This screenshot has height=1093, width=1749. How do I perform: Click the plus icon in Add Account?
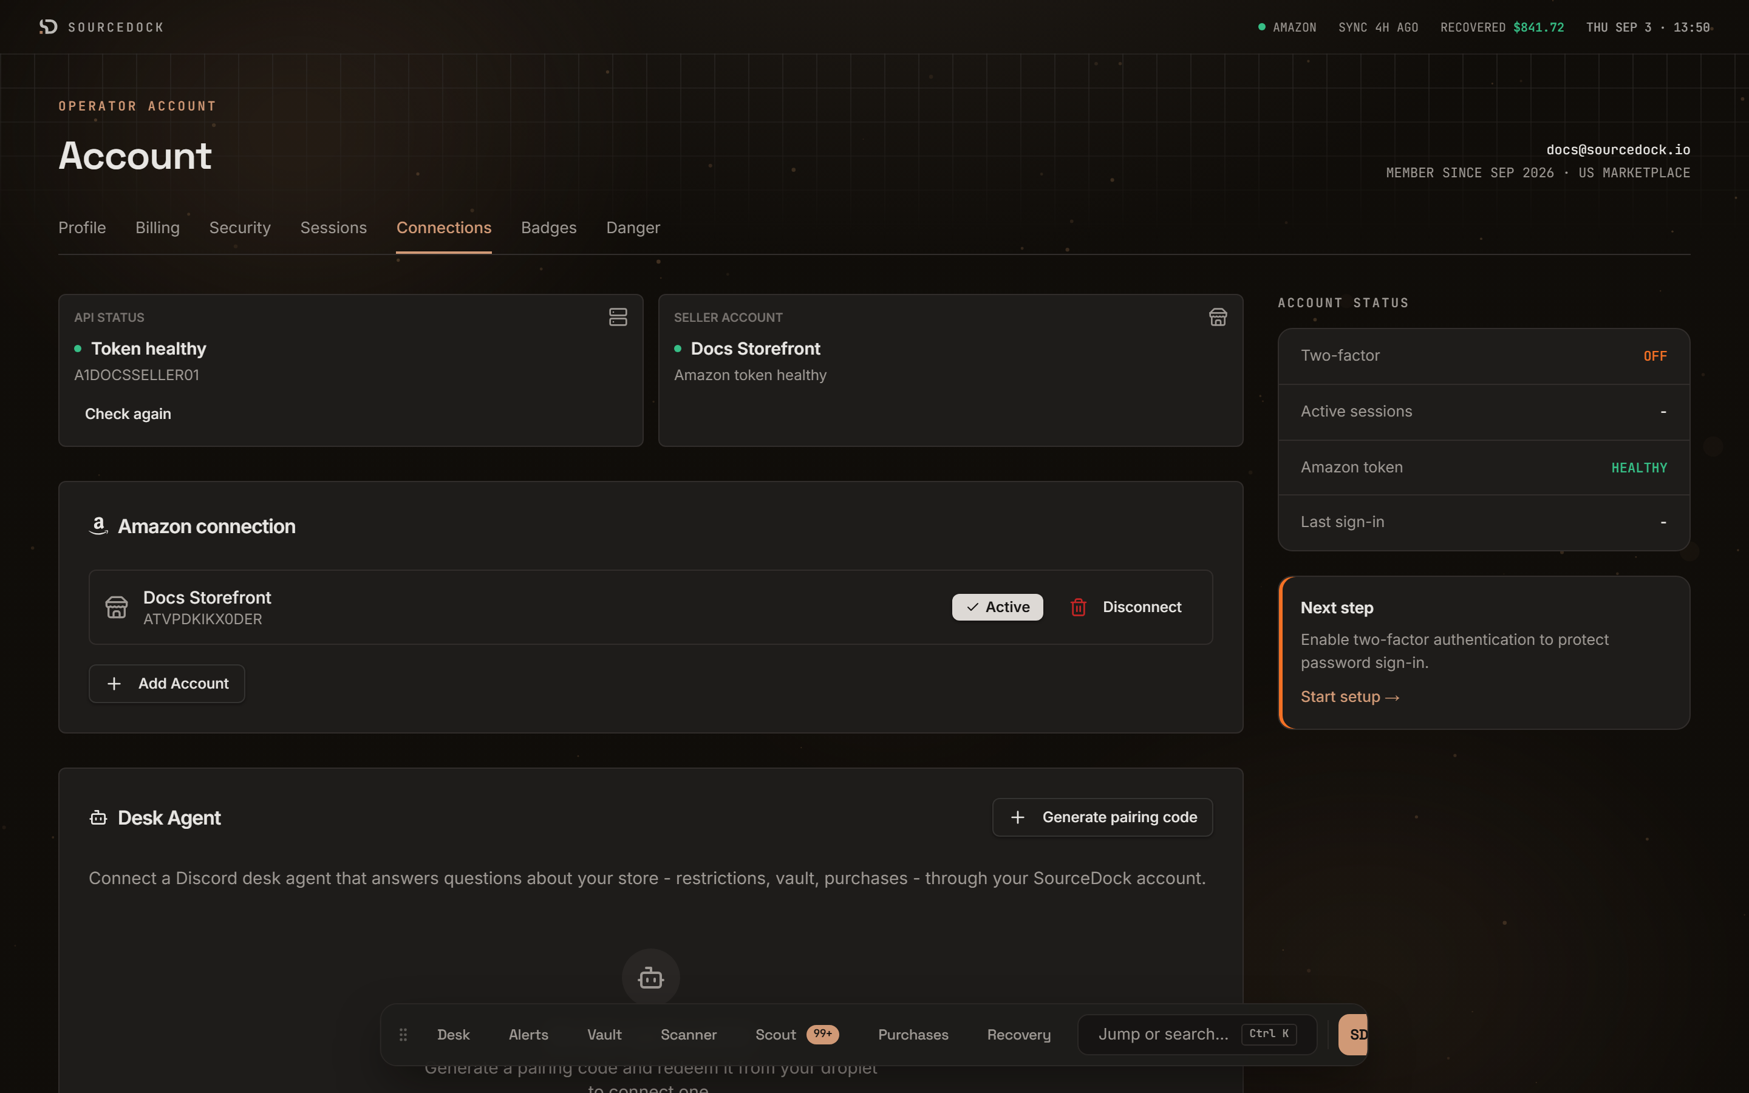114,683
